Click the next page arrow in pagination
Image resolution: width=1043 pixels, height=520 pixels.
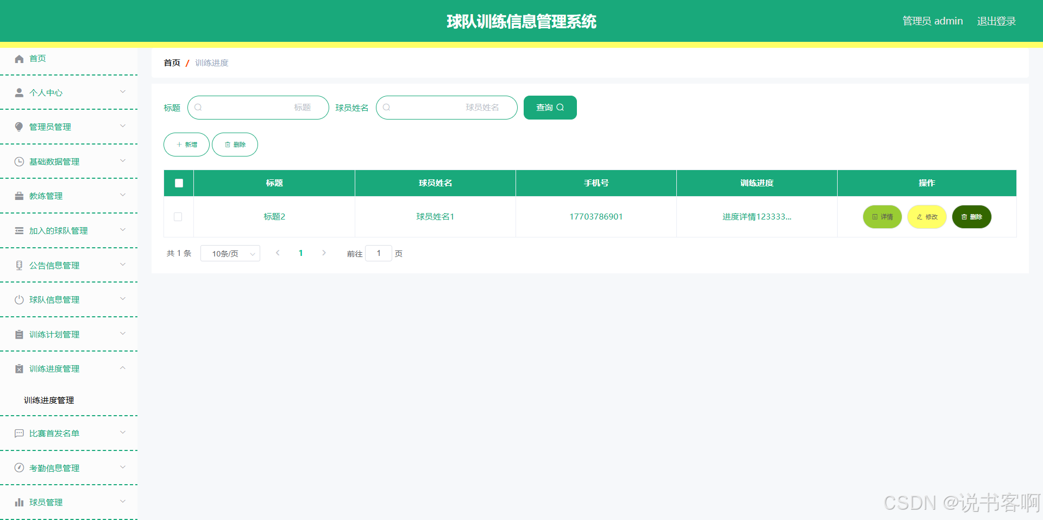[324, 253]
